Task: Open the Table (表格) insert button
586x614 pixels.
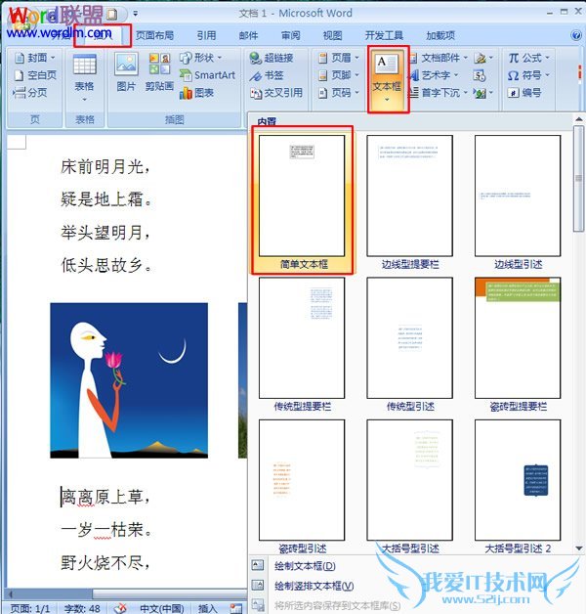Action: (x=85, y=78)
